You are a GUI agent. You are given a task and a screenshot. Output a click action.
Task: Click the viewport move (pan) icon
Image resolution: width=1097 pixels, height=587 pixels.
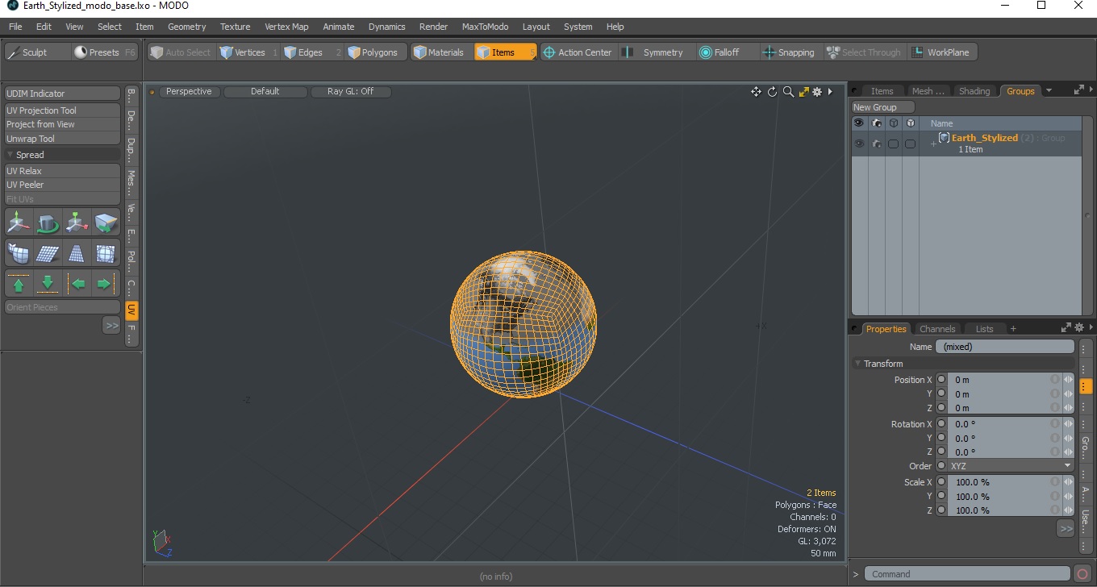[756, 92]
